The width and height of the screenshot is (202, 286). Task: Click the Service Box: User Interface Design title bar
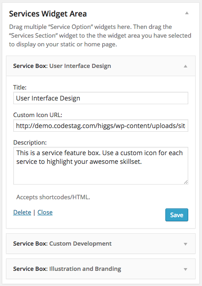[101, 66]
